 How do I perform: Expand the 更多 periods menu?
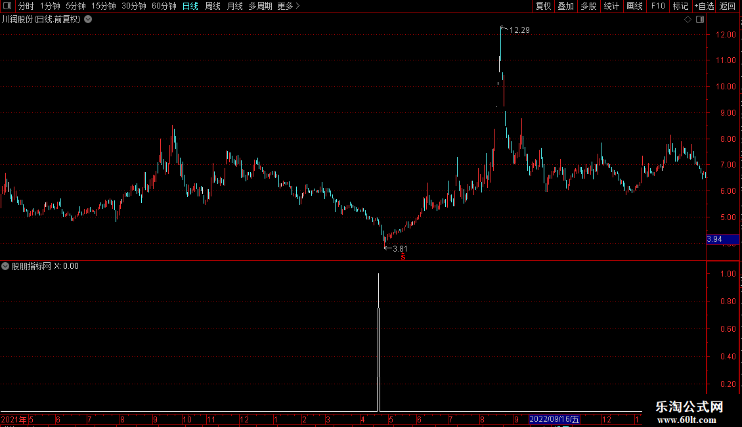(288, 6)
